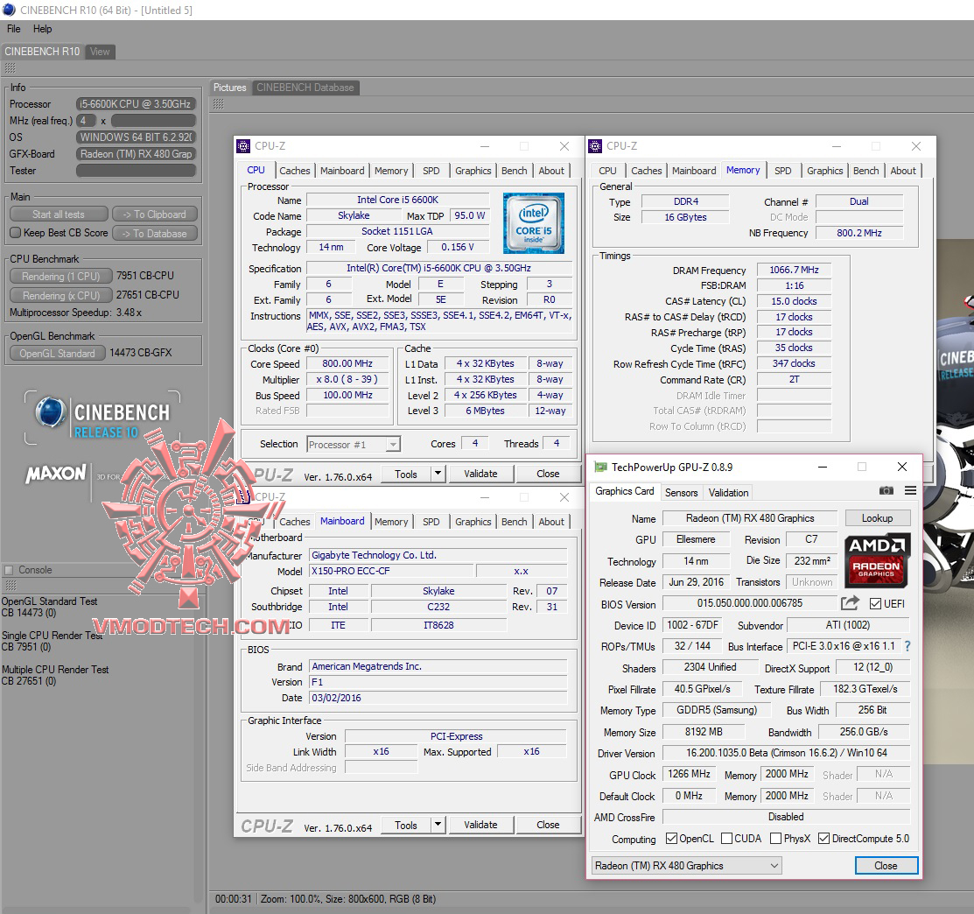
Task: Open the Validation tab in GPU-Z
Action: pos(729,493)
